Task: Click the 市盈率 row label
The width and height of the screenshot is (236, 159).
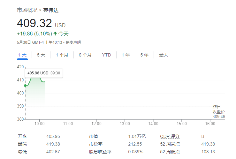Action: [x=96, y=144]
